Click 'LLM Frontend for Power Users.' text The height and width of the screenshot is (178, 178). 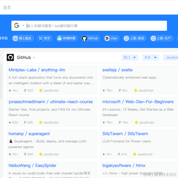(127, 141)
